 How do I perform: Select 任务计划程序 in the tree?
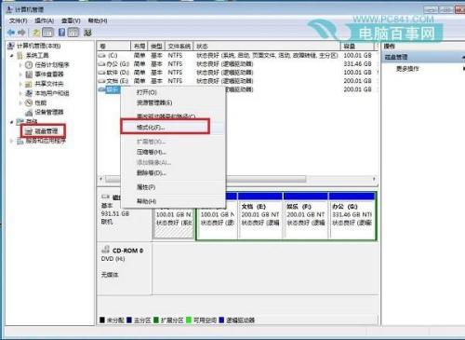click(52, 65)
